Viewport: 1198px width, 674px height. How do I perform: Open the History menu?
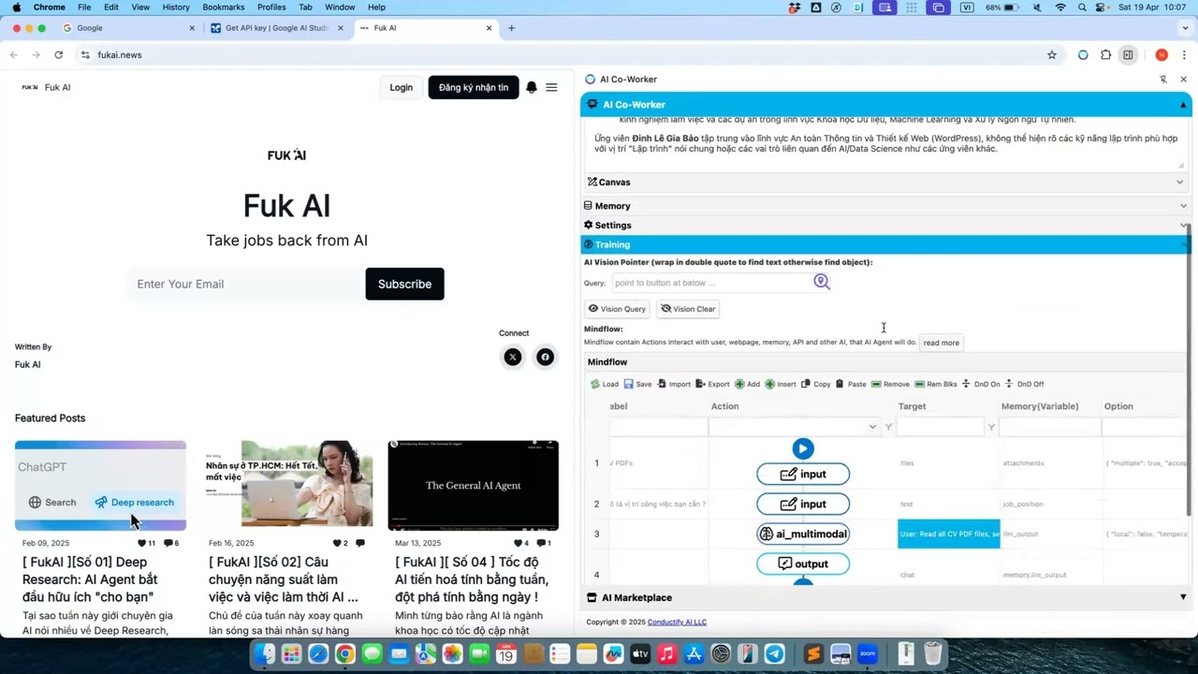click(x=176, y=7)
